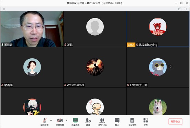Expand audio options arrow beside microphone
The height and width of the screenshot is (128, 190).
(51, 120)
